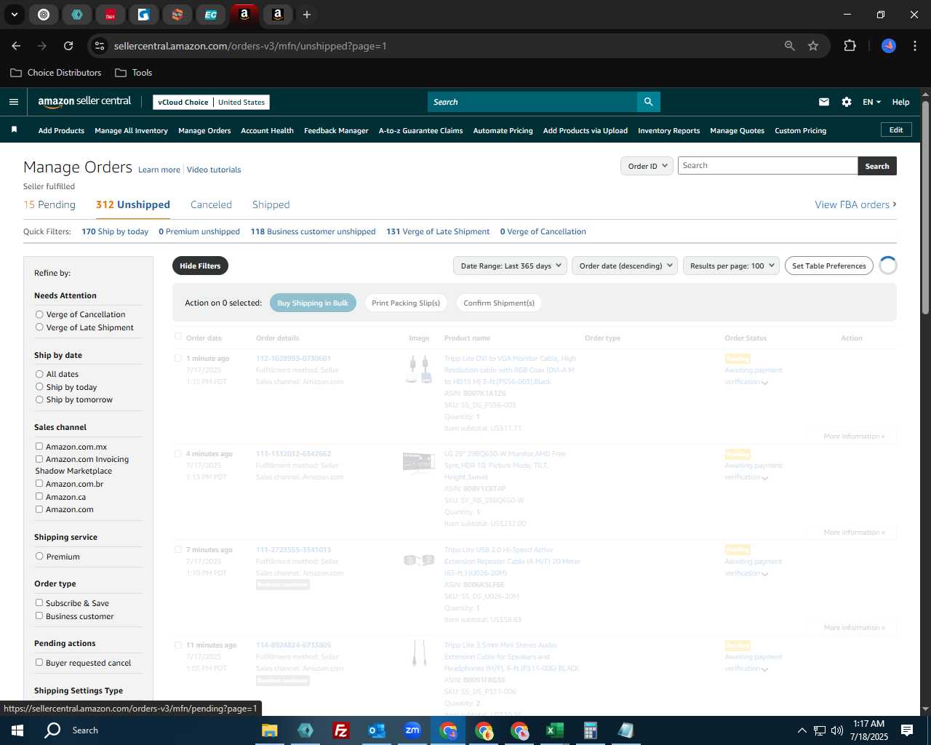Click the browser zoom magnifier icon
The image size is (931, 745).
click(790, 46)
